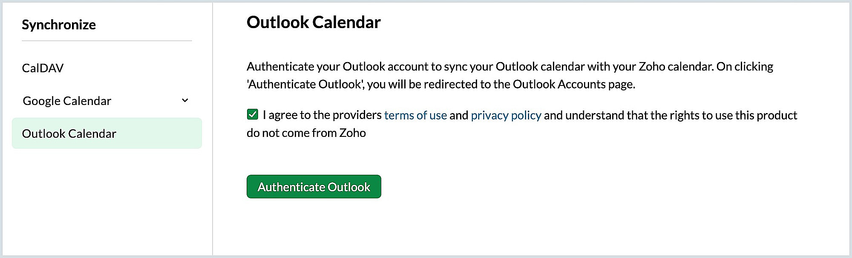Click the 'do not come from Zoho' text
The height and width of the screenshot is (258, 852).
coord(306,133)
